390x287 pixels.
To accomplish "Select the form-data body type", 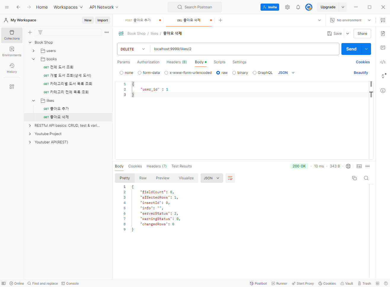I will click(x=140, y=73).
